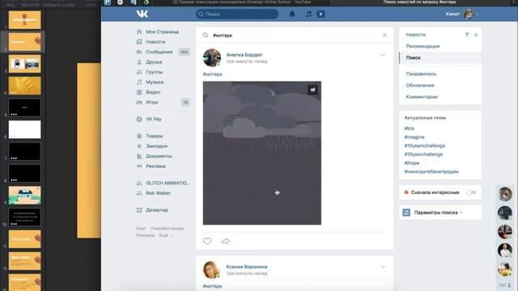
Task: Open the GLITCH ANIMATIO.. group link
Action: pos(168,183)
